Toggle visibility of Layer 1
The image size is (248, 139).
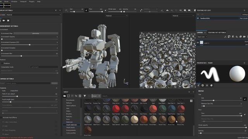(x=198, y=42)
